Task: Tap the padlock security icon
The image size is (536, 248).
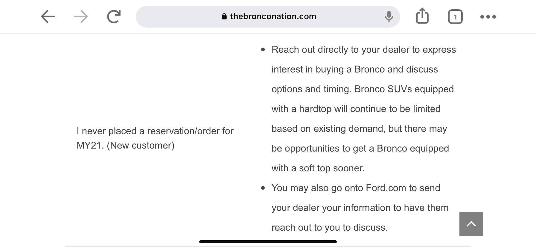Action: tap(224, 16)
